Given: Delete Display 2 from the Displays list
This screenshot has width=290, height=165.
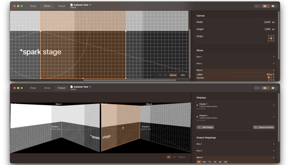Looking at the screenshot, I should [x=274, y=117].
